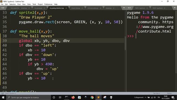Click www.pygame.org URL in REPL output
This screenshot has width=177, height=100.
coord(158,27)
